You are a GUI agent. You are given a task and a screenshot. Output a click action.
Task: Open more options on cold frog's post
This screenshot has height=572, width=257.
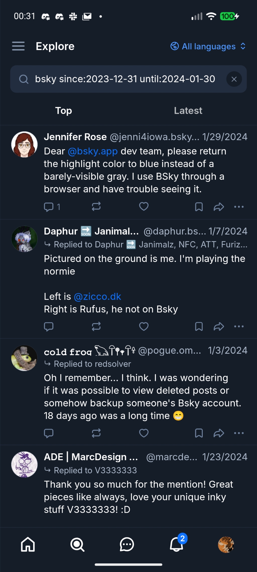(x=239, y=433)
